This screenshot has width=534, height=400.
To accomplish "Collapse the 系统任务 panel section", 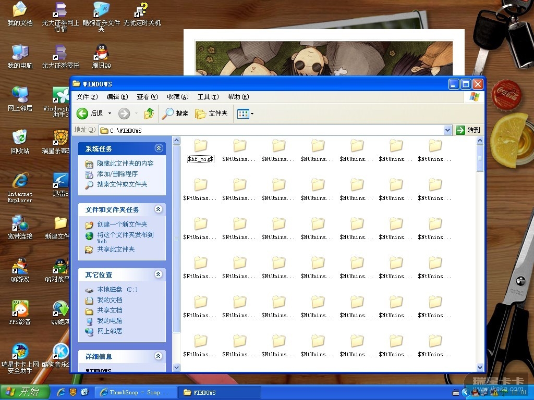I will tap(159, 148).
